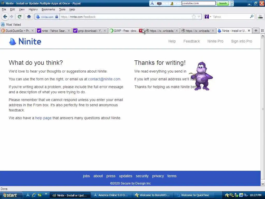Click the small restore icon beside the Search button
The image size is (265, 199).
(232, 2)
